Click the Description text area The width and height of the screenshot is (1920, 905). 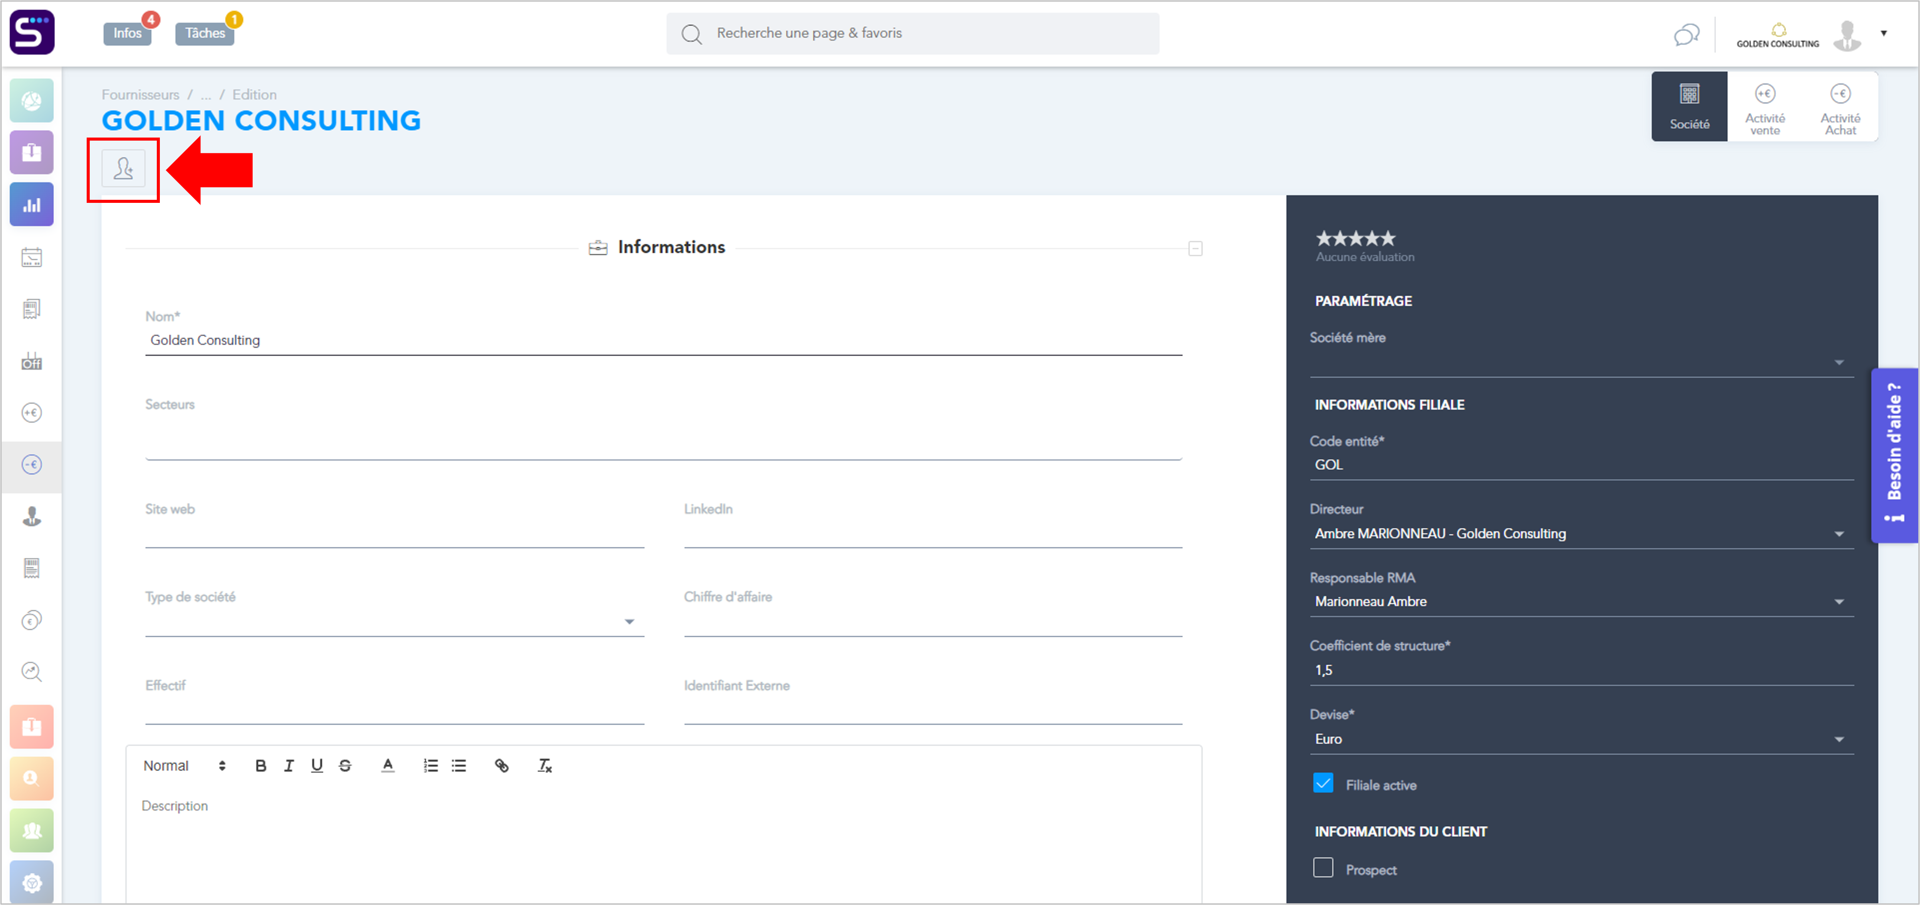click(x=663, y=845)
